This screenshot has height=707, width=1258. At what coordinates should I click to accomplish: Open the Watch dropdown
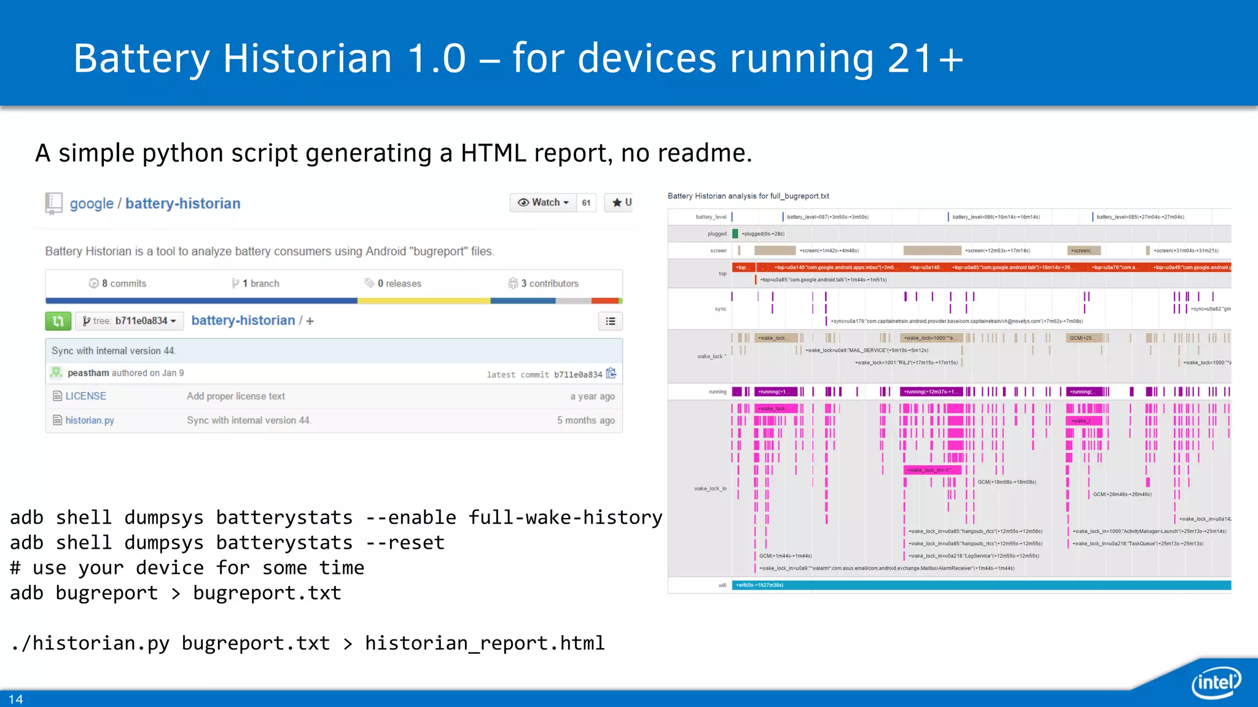[x=543, y=203]
